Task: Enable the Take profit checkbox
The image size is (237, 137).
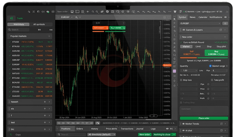Action: coord(212,80)
